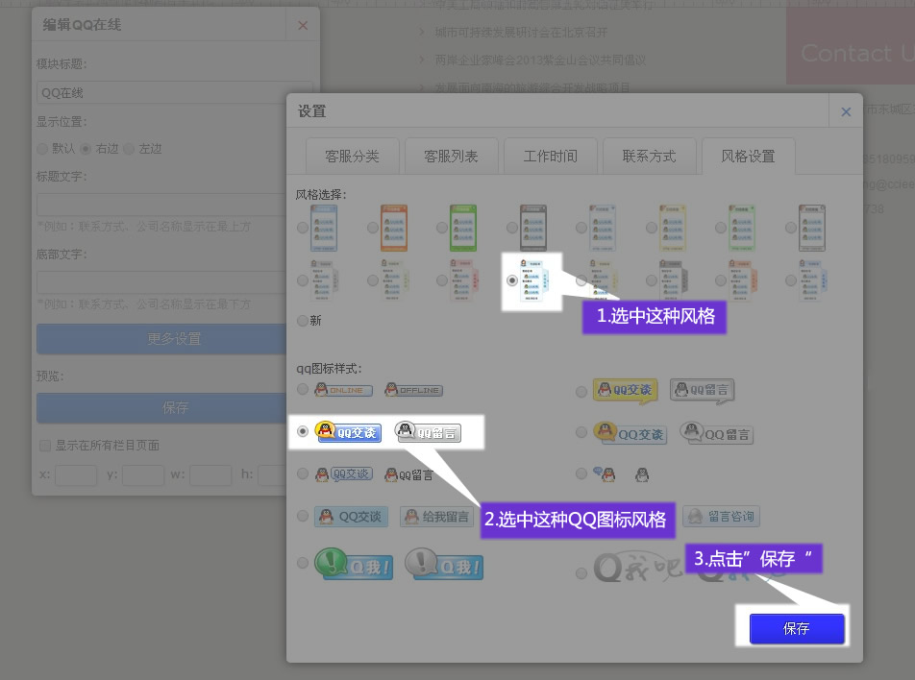This screenshot has height=680, width=915.
Task: Select radio beside yellow speech-bubble QQ交谈
Action: coord(581,391)
